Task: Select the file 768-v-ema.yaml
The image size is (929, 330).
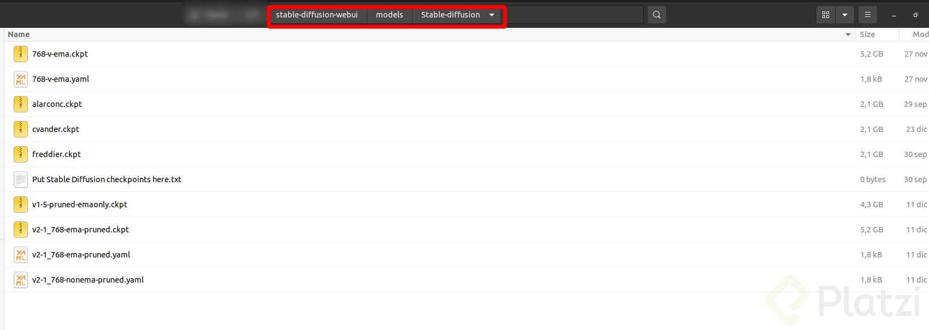Action: pyautogui.click(x=61, y=79)
